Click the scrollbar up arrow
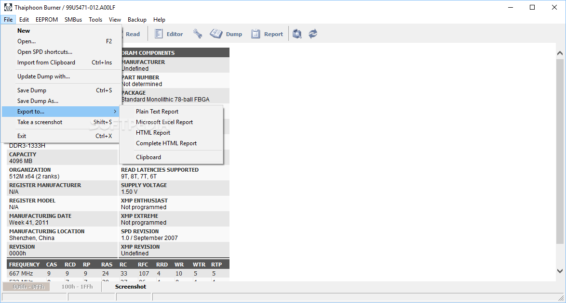Image resolution: width=566 pixels, height=303 pixels. (x=560, y=53)
